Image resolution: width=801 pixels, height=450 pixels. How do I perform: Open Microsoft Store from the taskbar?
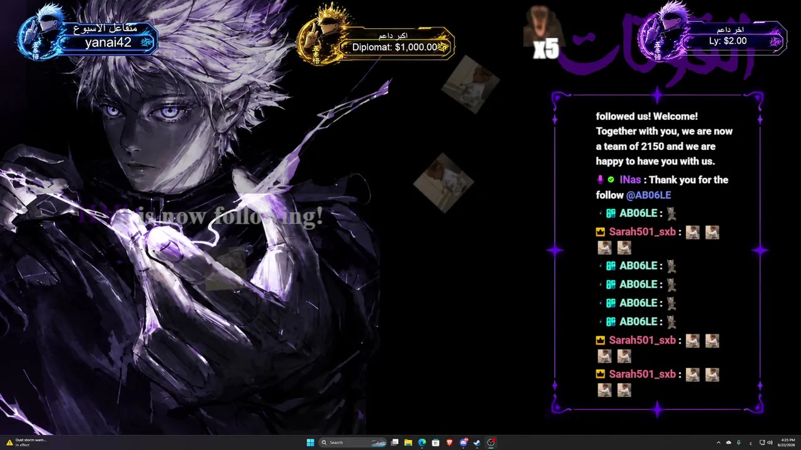click(436, 442)
